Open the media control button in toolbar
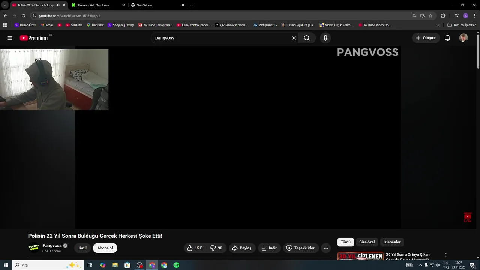This screenshot has height=270, width=480. 456,16
